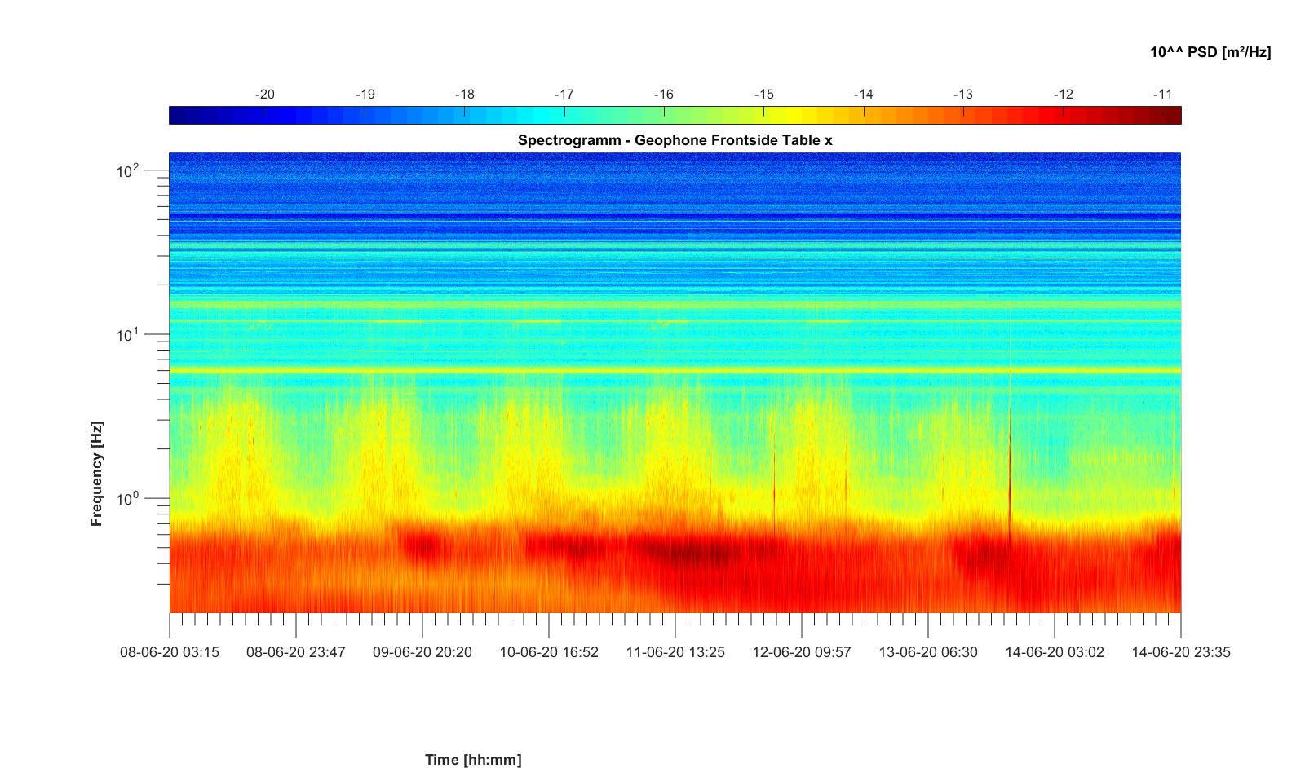Click colorbar tick label -19

pyautogui.click(x=365, y=95)
